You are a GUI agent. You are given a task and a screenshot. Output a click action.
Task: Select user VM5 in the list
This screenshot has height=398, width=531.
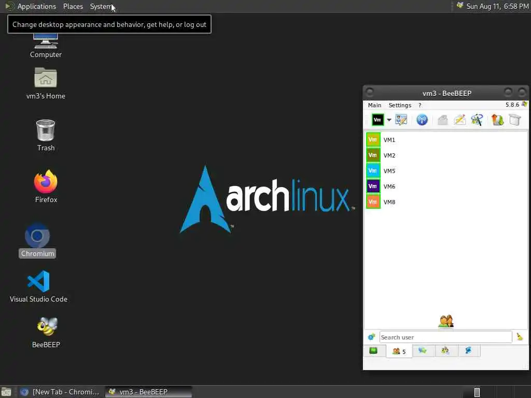(446, 171)
